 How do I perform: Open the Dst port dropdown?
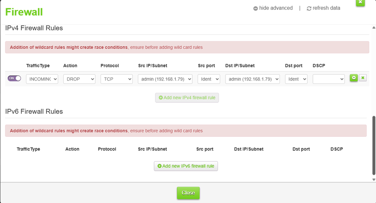pyautogui.click(x=296, y=79)
